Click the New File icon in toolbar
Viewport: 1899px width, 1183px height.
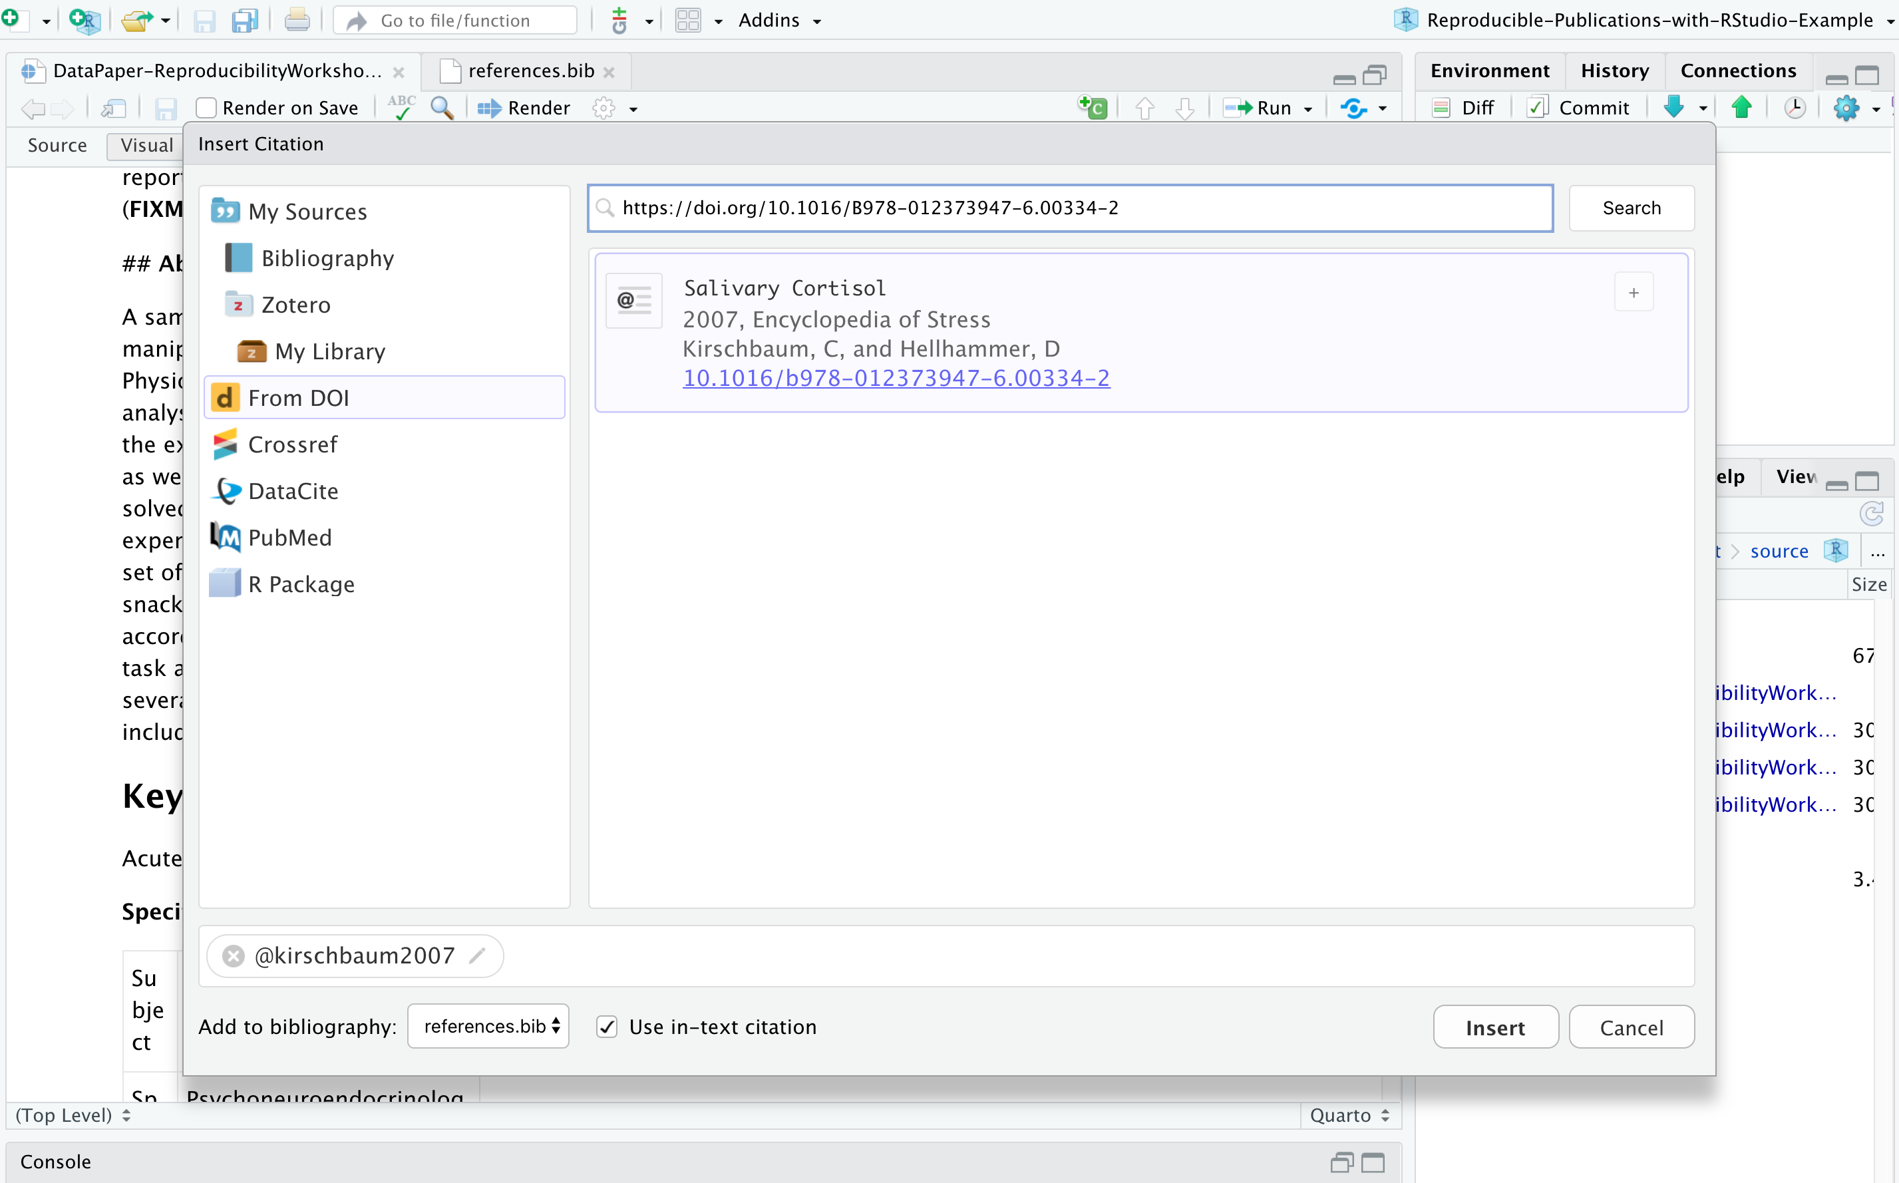(12, 19)
